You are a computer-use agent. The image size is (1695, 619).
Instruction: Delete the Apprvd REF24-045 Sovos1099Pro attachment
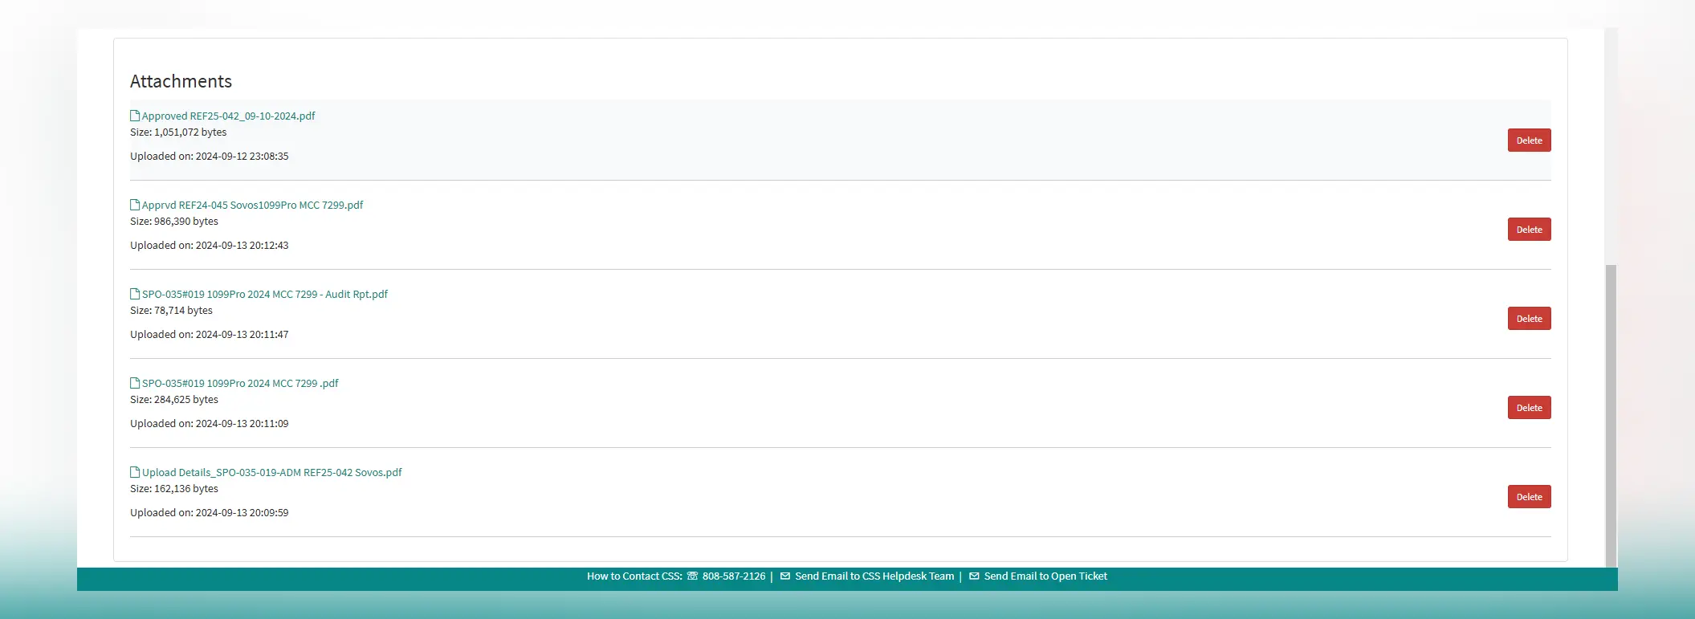click(1529, 230)
